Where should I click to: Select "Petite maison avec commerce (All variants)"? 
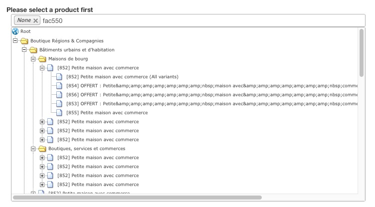[122, 77]
